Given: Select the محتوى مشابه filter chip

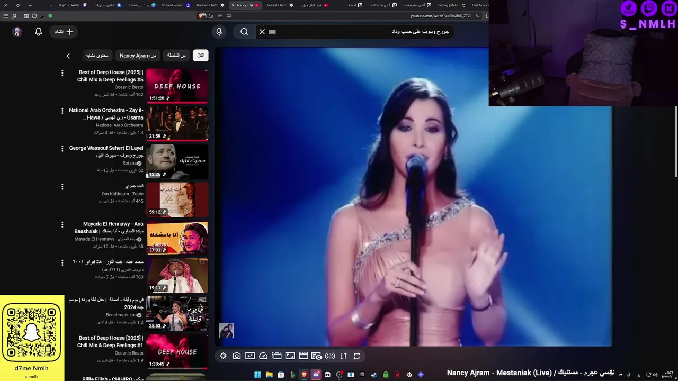Looking at the screenshot, I should (97, 55).
